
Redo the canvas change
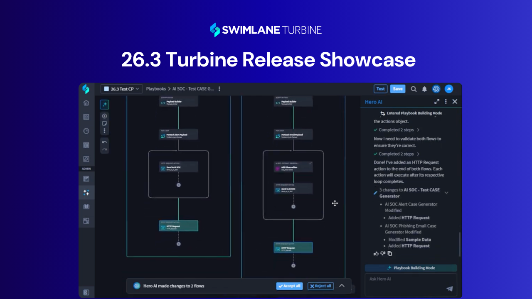pos(104,149)
